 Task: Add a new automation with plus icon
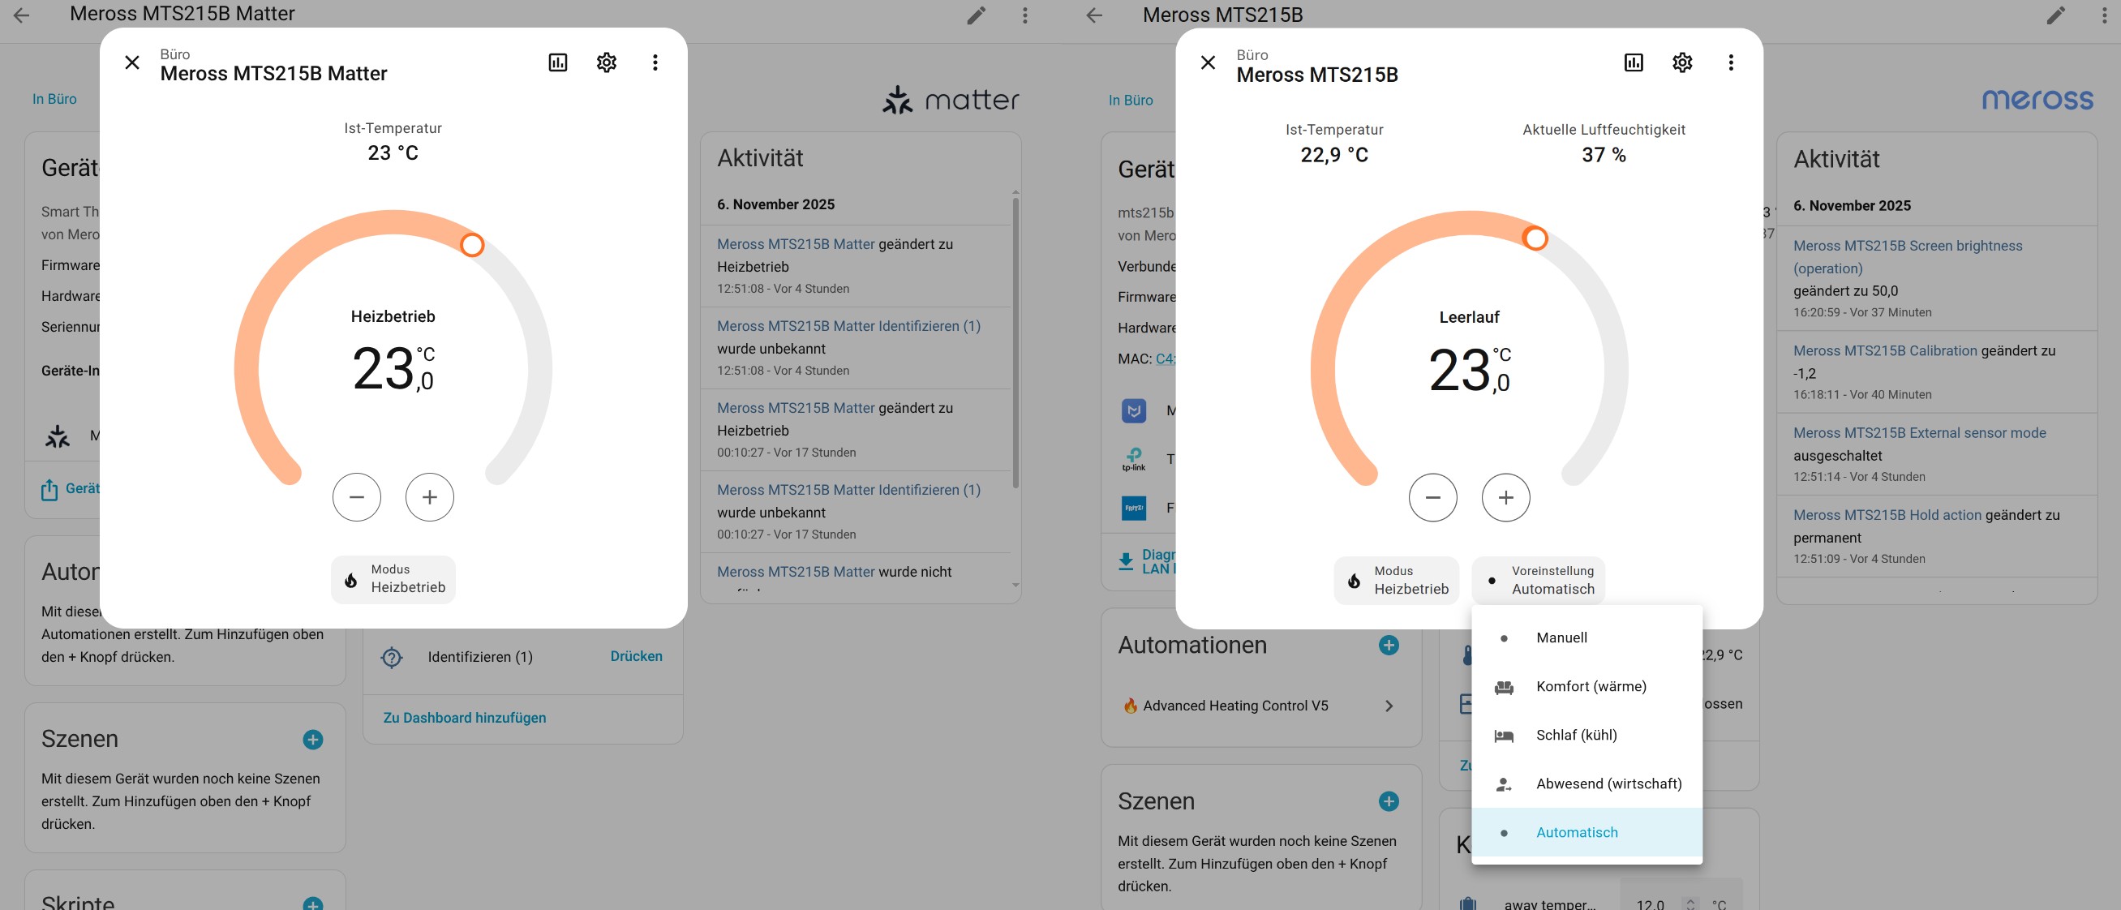click(x=1389, y=645)
